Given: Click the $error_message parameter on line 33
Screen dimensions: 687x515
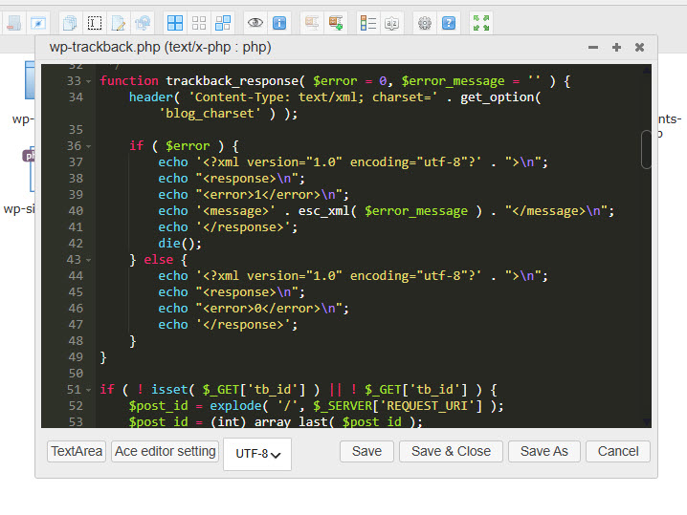Looking at the screenshot, I should point(453,81).
